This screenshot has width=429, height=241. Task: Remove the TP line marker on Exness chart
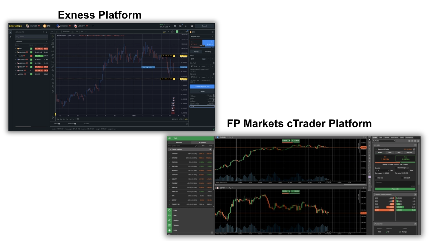click(174, 56)
